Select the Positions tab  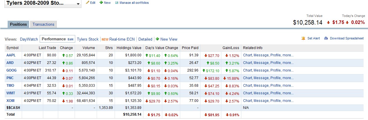18,25
